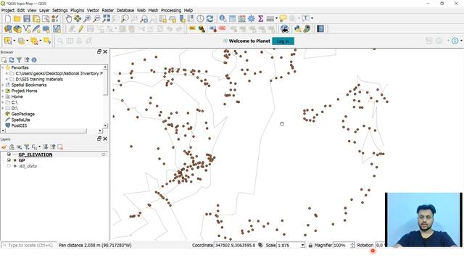The width and height of the screenshot is (464, 261).
Task: Select the Zoom Out magnifier tool
Action: (96, 19)
